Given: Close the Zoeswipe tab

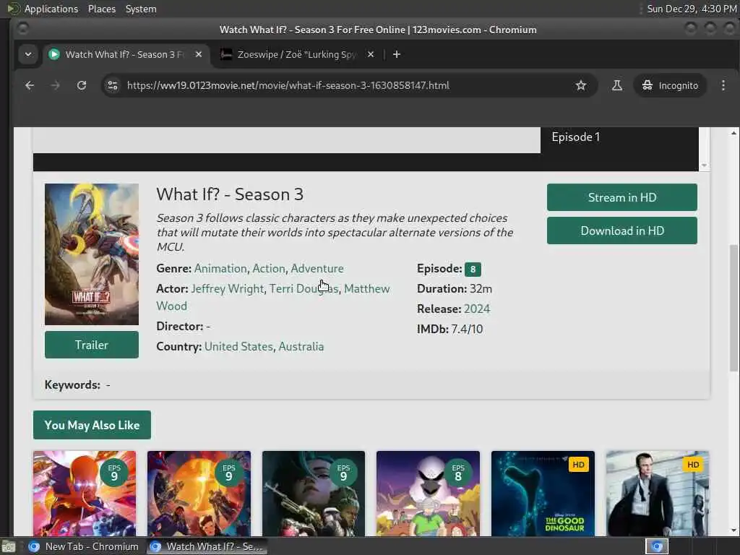Looking at the screenshot, I should click(x=371, y=54).
